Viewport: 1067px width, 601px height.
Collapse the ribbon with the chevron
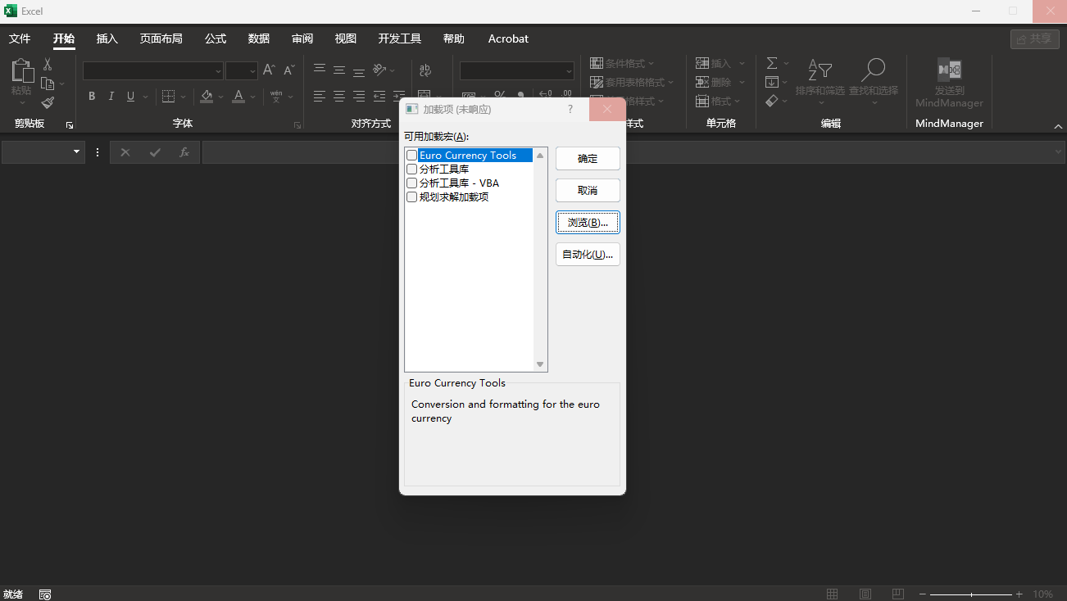pos(1058,126)
